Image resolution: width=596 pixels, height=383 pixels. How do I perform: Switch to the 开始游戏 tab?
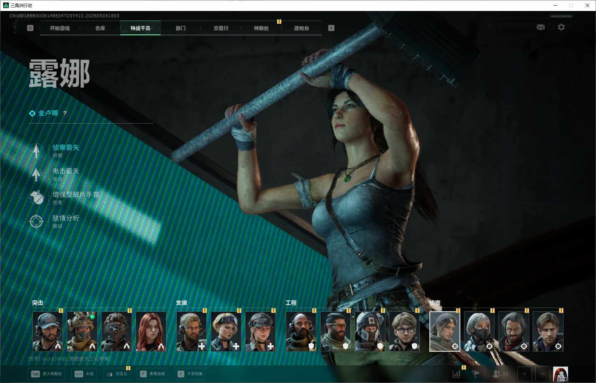[60, 28]
